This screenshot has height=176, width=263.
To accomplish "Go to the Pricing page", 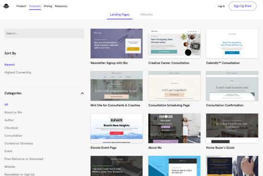I will (48, 6).
